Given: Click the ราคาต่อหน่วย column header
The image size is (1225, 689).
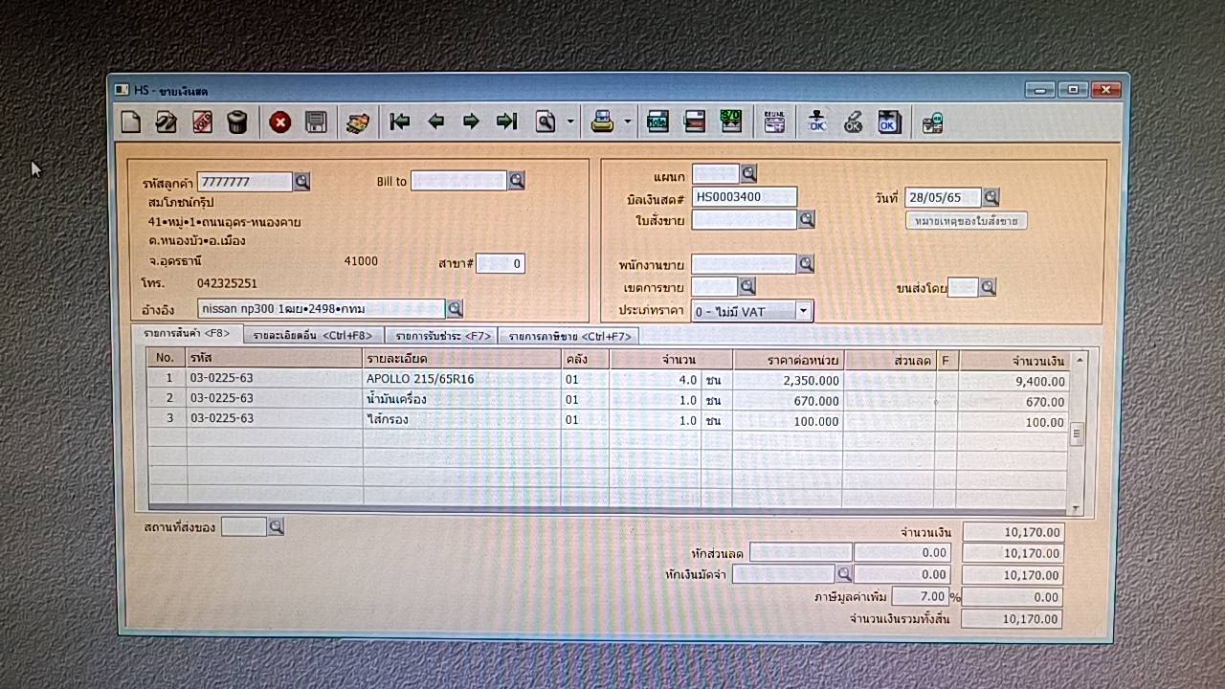Looking at the screenshot, I should (789, 360).
